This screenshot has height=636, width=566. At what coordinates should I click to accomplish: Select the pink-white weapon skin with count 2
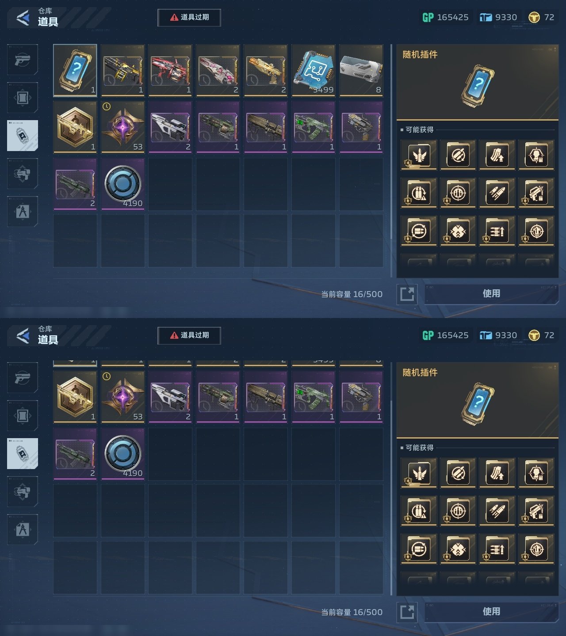[x=218, y=70]
